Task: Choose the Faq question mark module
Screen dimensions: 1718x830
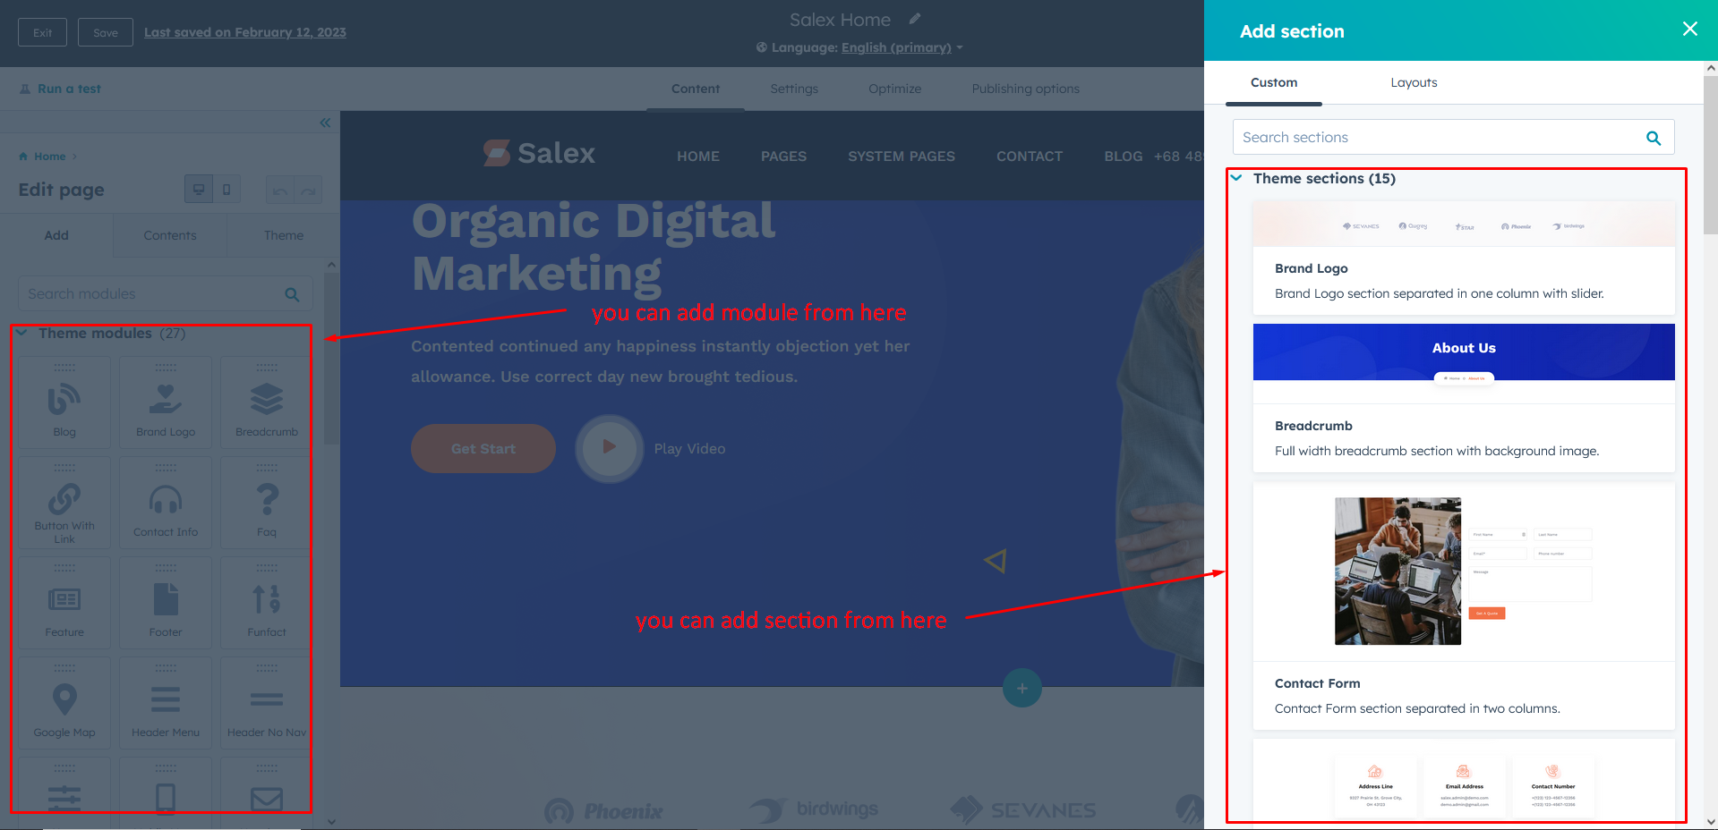Action: (267, 501)
